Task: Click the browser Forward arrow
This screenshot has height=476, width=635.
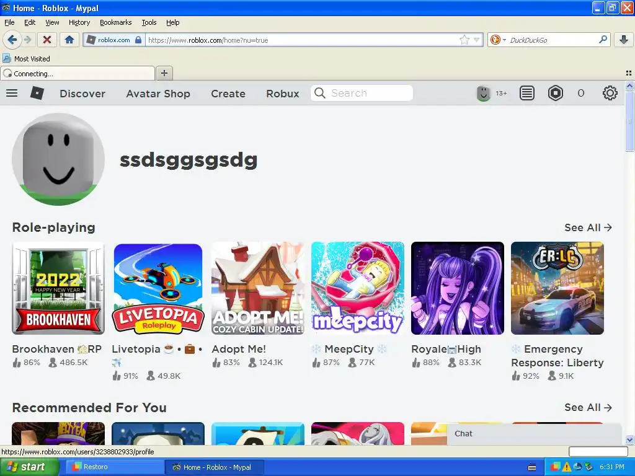Action: (27, 40)
